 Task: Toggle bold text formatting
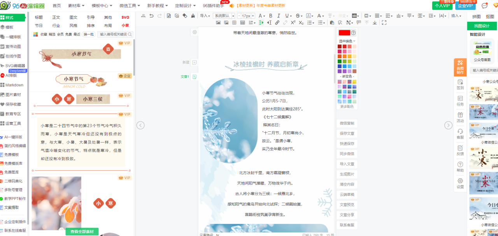(270, 16)
